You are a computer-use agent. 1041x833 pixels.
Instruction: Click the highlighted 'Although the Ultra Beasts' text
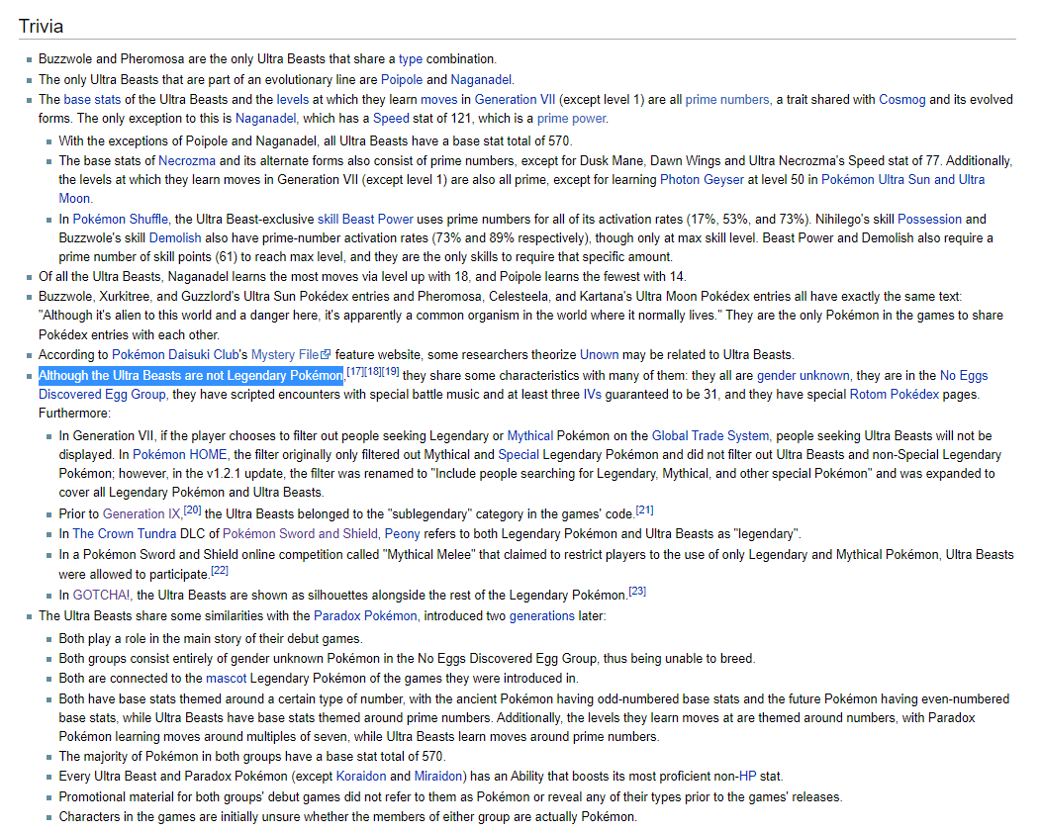coord(191,376)
